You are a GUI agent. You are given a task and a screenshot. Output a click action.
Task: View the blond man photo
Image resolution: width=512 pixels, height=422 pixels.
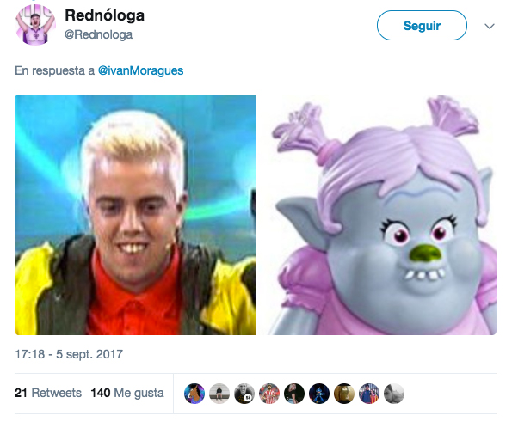(x=135, y=215)
